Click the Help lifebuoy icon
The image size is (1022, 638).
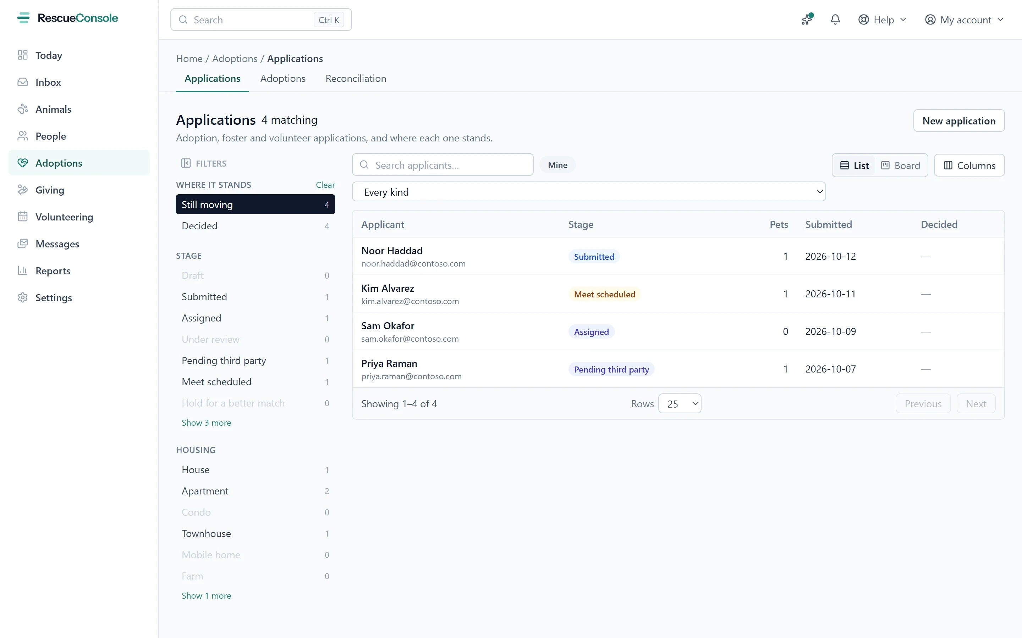(x=864, y=20)
